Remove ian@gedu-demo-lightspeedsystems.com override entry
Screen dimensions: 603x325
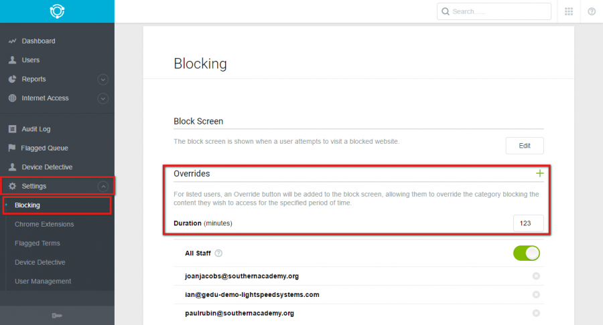[536, 294]
